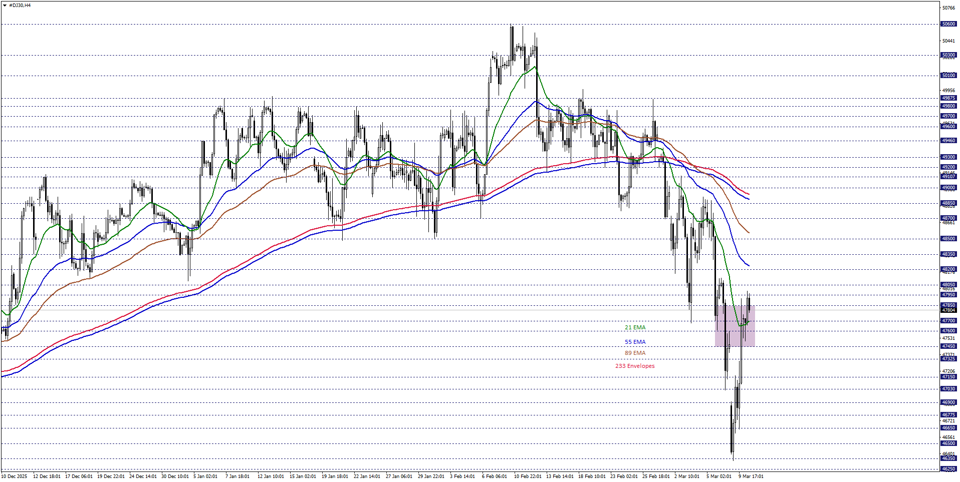Click the 46250 price level label
960x482 pixels.
(x=948, y=469)
